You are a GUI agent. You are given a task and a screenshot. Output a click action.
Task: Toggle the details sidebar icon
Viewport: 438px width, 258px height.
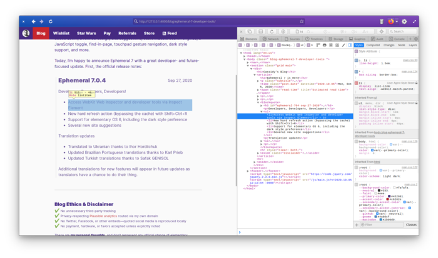coord(350,45)
